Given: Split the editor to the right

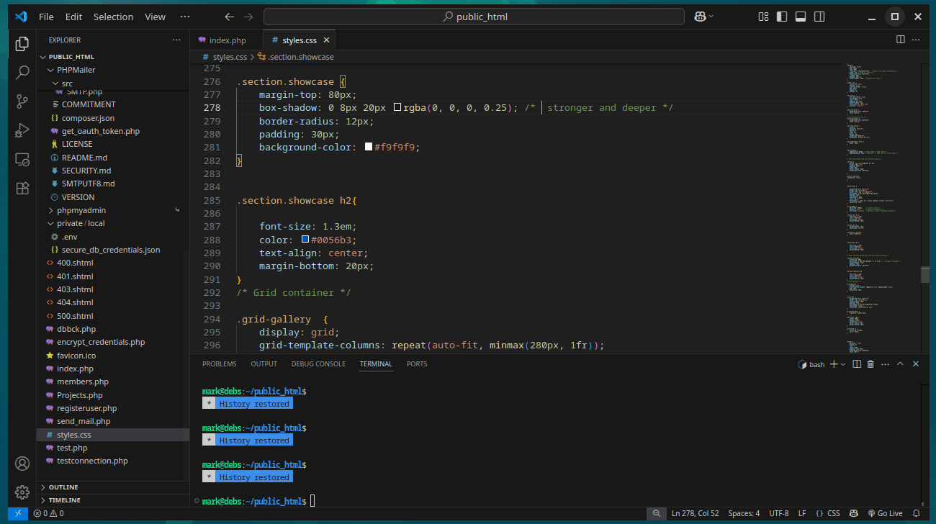Looking at the screenshot, I should pos(900,40).
